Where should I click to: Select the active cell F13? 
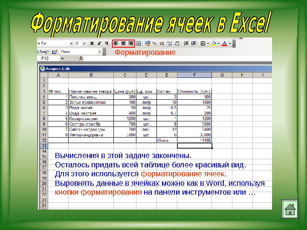(x=194, y=146)
